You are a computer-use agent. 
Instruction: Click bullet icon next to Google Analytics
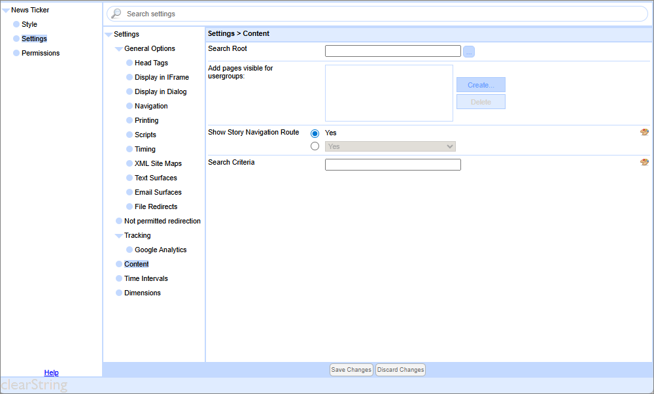pos(129,250)
